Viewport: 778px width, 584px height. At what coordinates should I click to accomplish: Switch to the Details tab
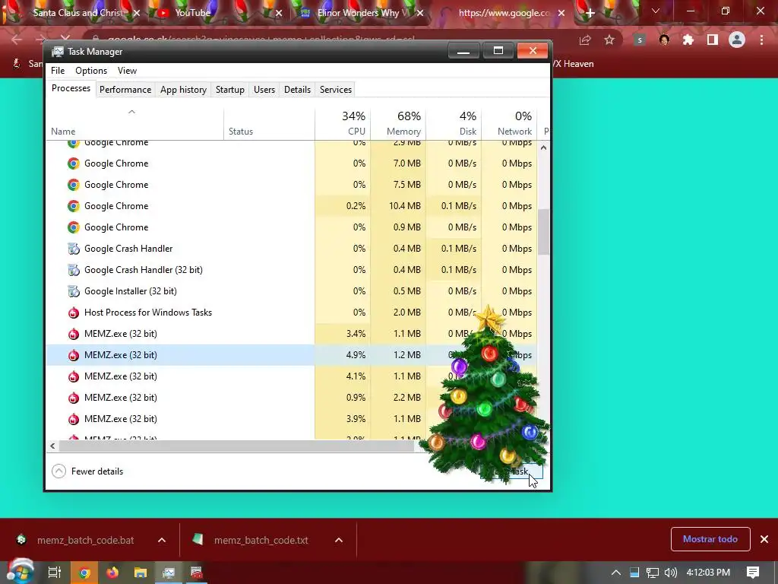point(297,90)
